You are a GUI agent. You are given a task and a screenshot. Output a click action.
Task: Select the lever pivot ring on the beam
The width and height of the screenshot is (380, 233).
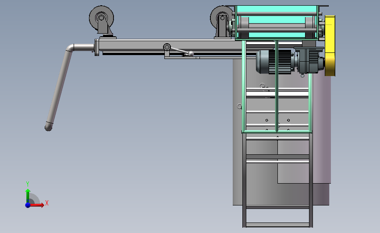point(167,47)
